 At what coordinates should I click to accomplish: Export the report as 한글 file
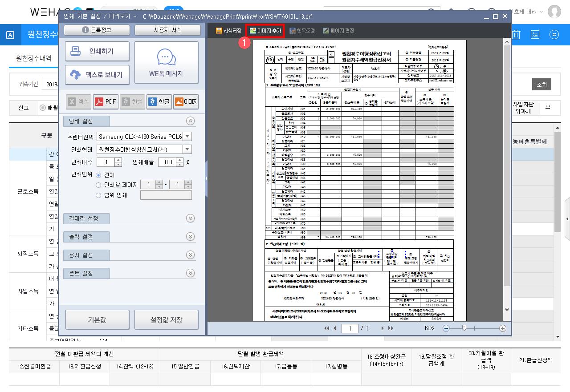(x=159, y=101)
